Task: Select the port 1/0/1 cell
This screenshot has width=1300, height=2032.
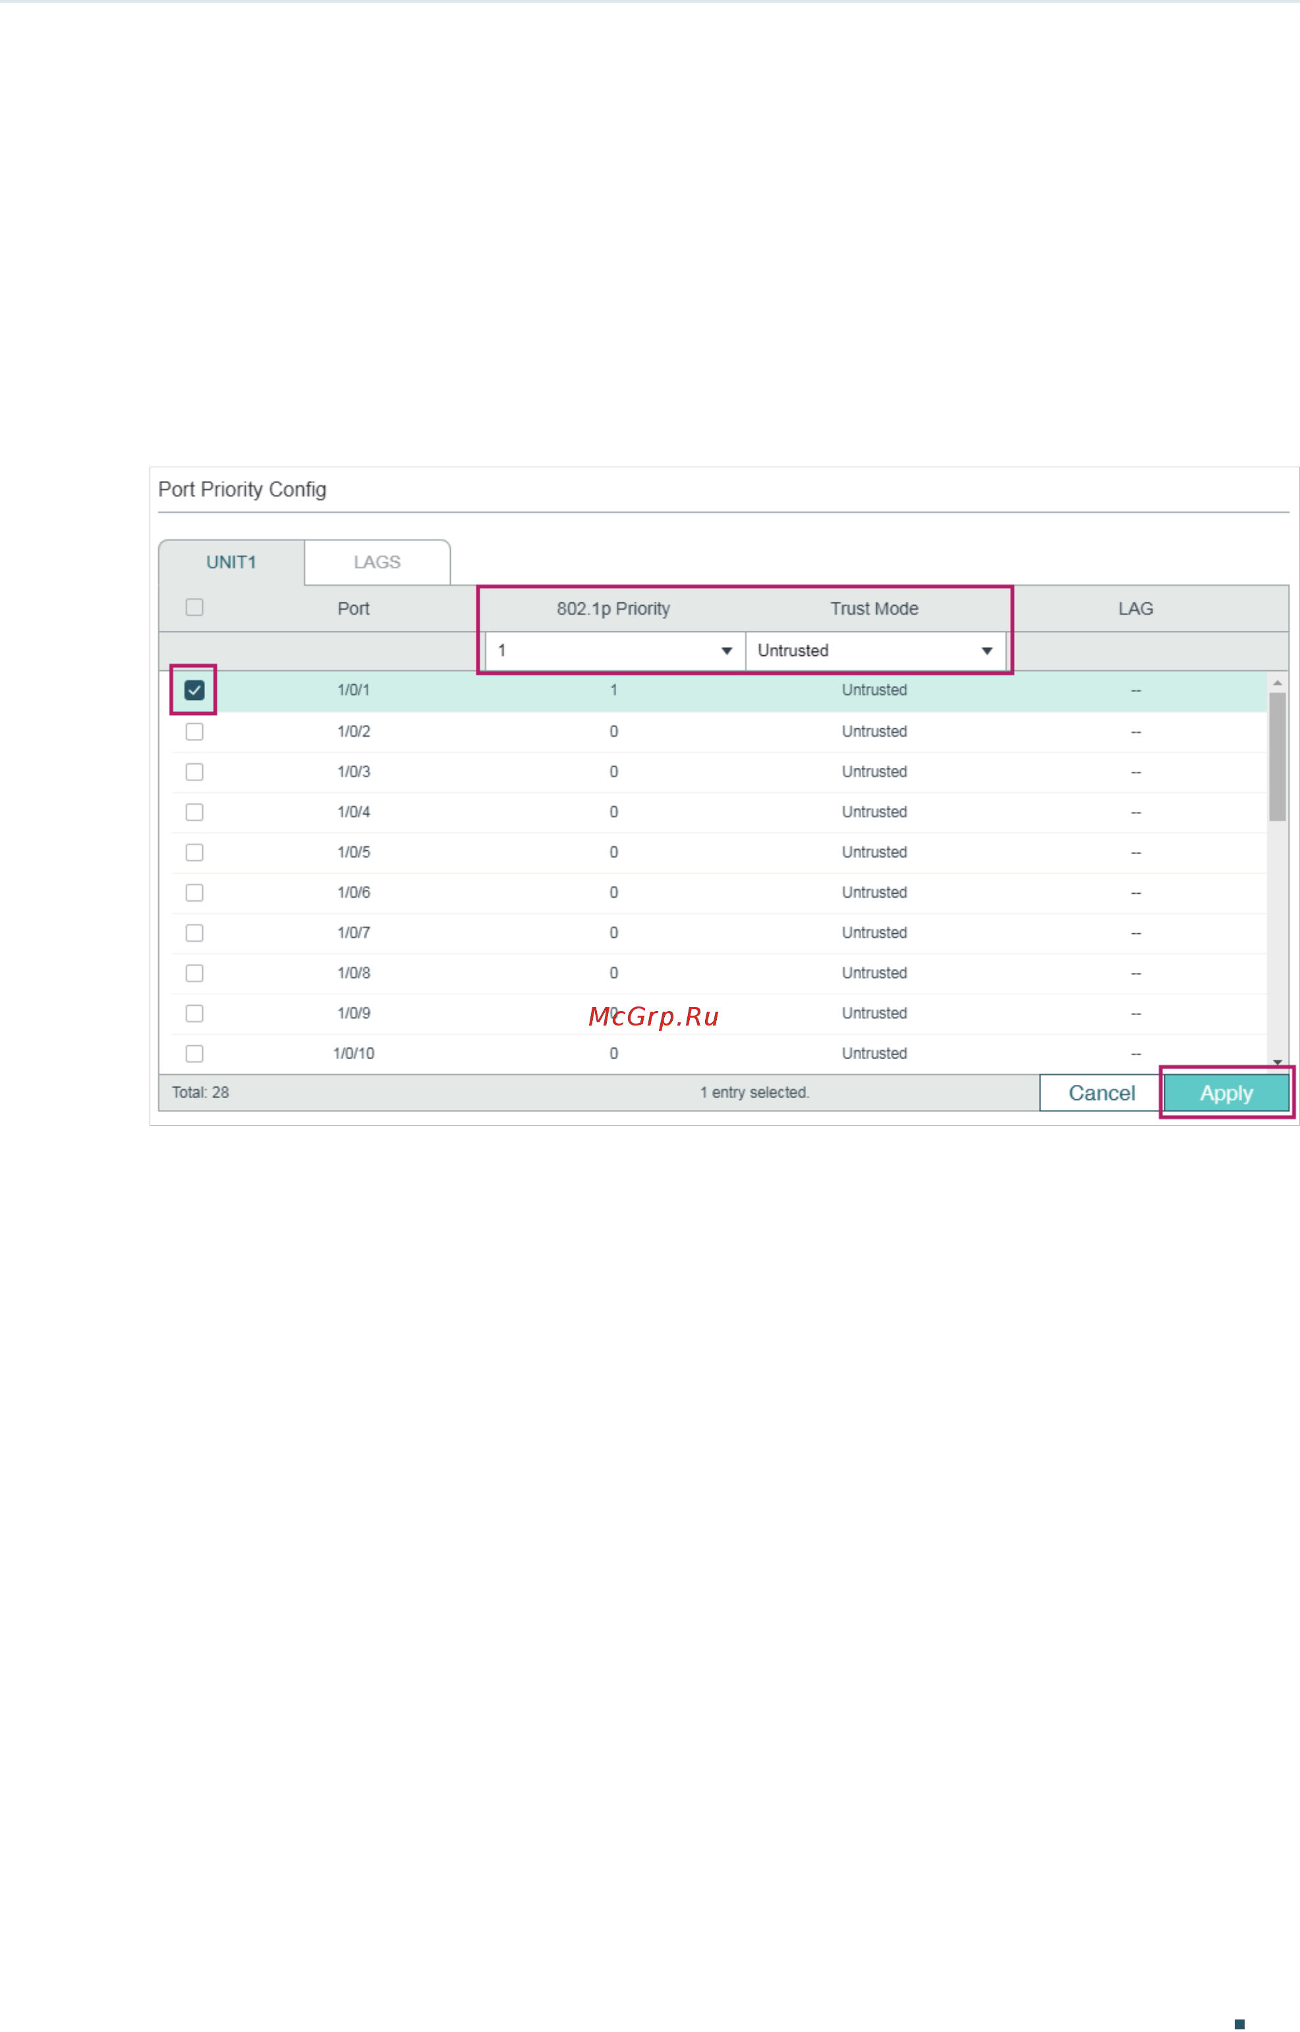Action: point(354,689)
